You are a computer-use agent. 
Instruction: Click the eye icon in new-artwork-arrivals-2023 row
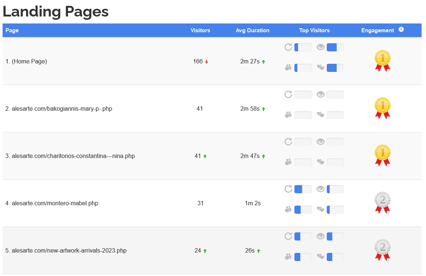coord(321,236)
